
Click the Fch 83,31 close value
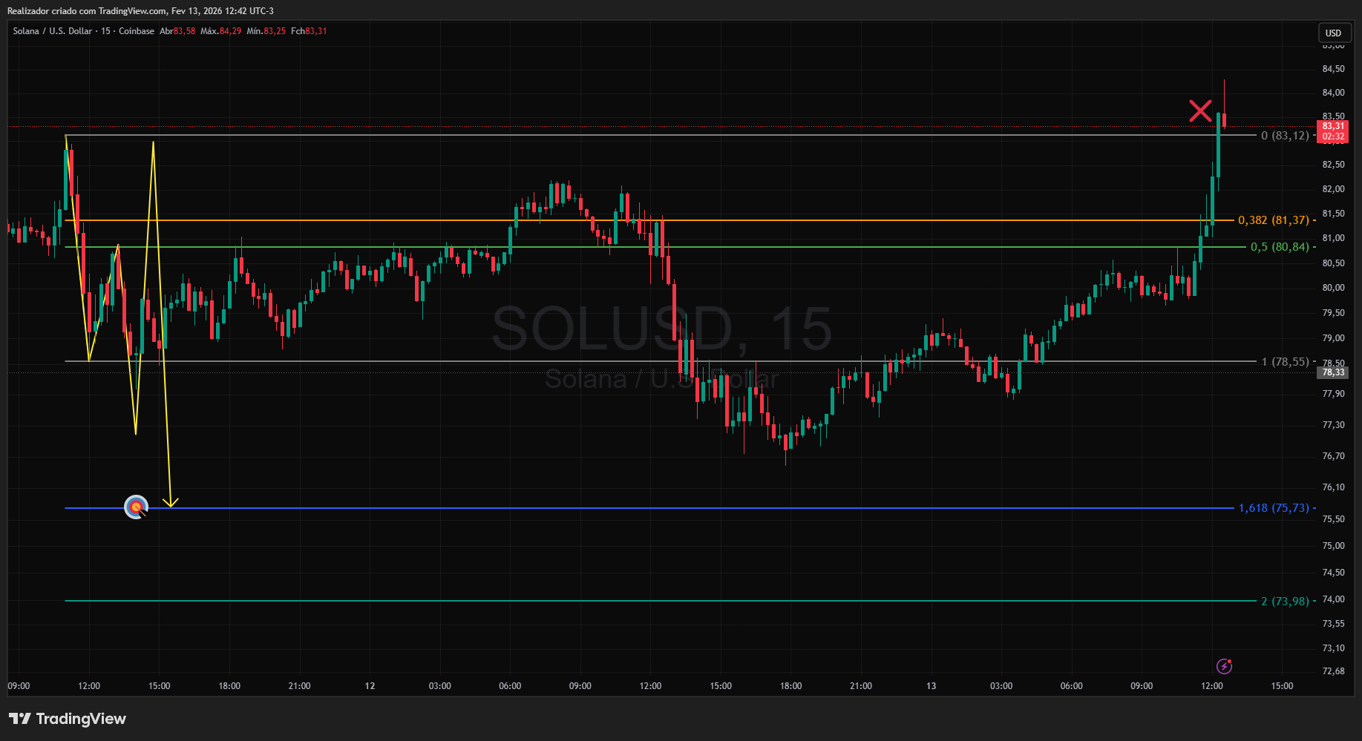click(309, 31)
